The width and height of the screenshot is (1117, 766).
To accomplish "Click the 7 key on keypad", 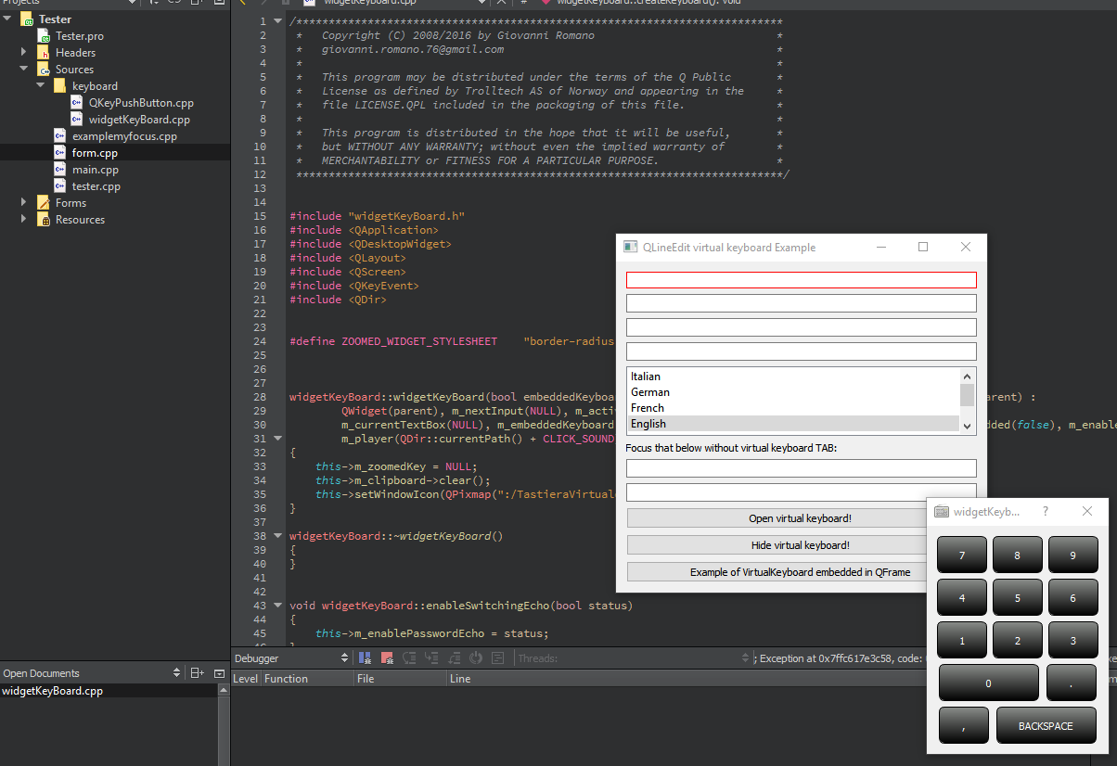I will coord(961,555).
